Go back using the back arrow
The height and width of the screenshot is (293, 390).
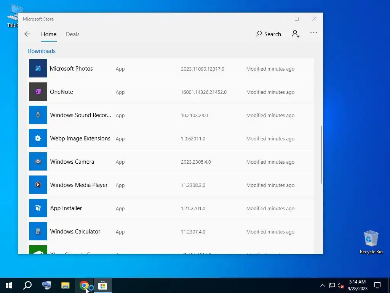tap(27, 34)
